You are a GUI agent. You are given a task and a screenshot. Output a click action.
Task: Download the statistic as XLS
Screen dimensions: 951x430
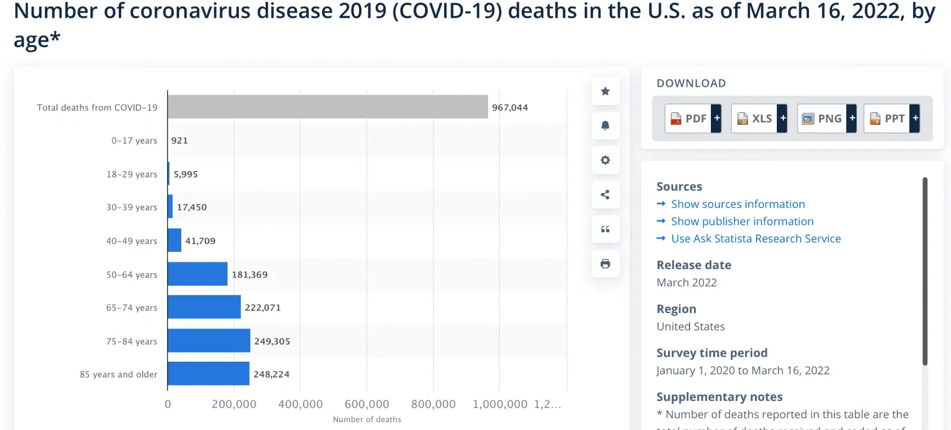coord(755,118)
